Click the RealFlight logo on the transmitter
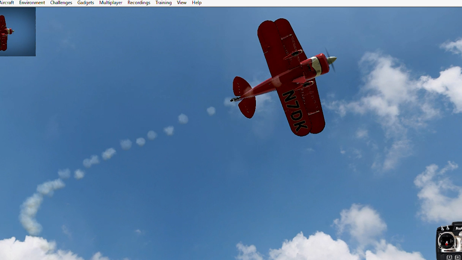462x260 pixels. 458,228
